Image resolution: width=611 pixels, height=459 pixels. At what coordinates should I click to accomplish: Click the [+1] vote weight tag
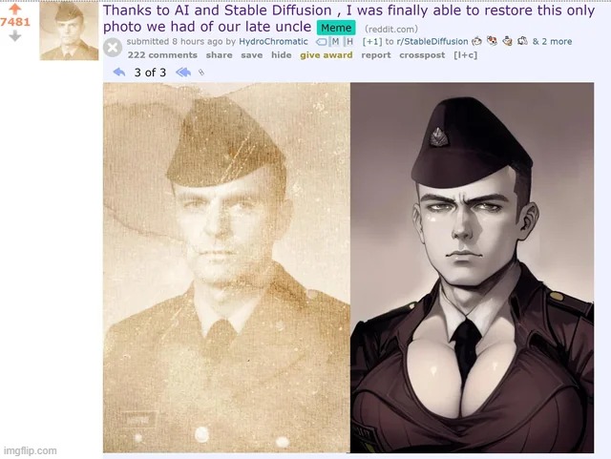pos(372,42)
